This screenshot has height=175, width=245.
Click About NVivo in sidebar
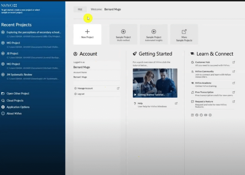pyautogui.click(x=14, y=113)
